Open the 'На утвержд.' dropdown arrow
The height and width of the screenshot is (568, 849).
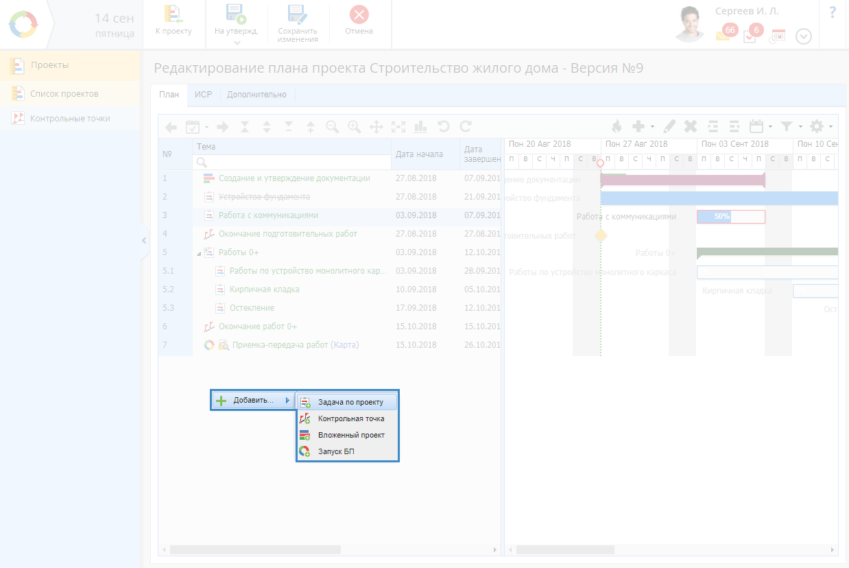point(237,43)
